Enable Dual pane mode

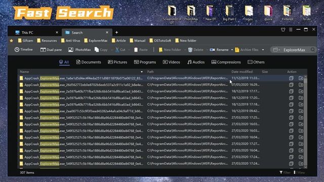pyautogui.click(x=51, y=50)
